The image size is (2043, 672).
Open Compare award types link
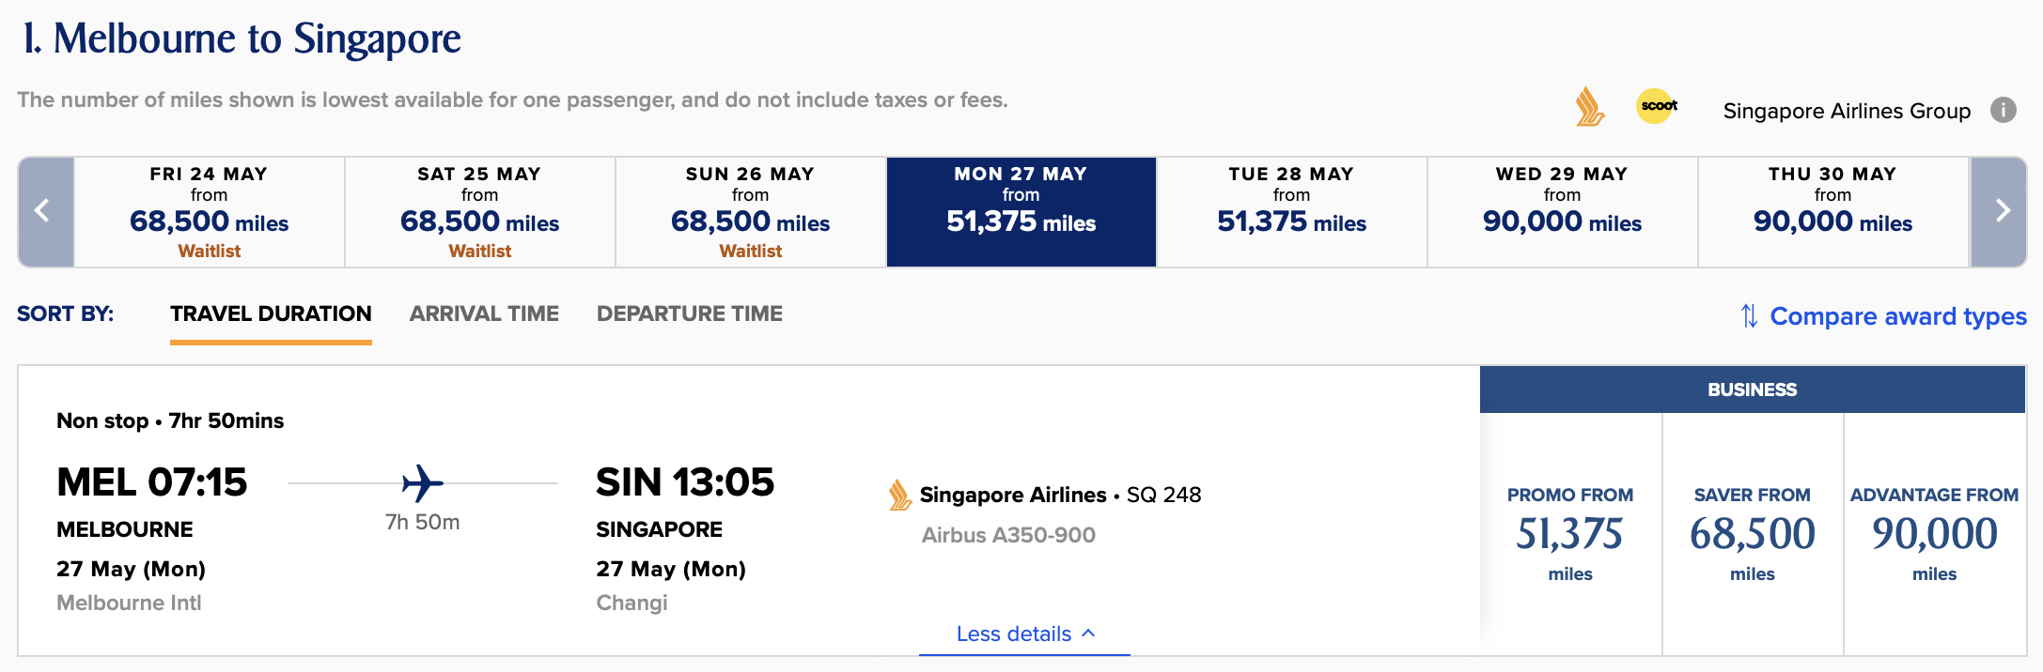tap(1897, 316)
